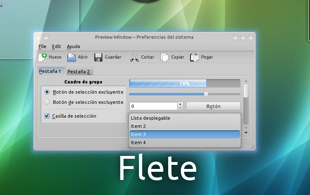Click the Nuevo document icon
The width and height of the screenshot is (310, 195).
[x=42, y=57]
